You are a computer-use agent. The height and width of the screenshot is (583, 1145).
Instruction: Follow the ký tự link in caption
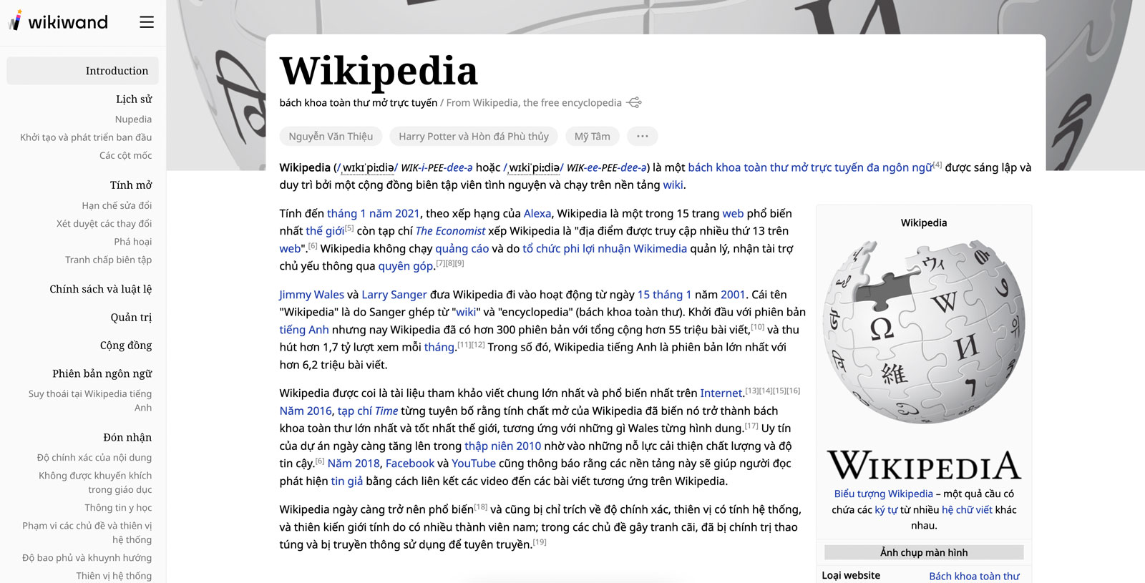tap(886, 509)
